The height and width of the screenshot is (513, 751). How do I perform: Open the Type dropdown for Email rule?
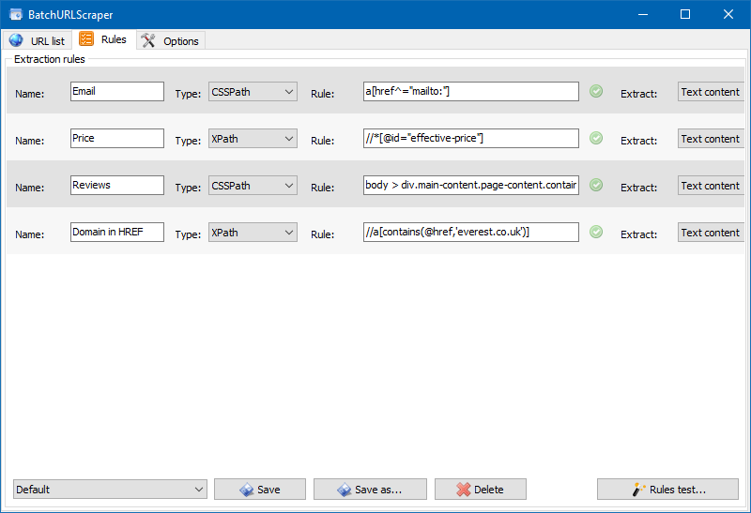coord(253,91)
